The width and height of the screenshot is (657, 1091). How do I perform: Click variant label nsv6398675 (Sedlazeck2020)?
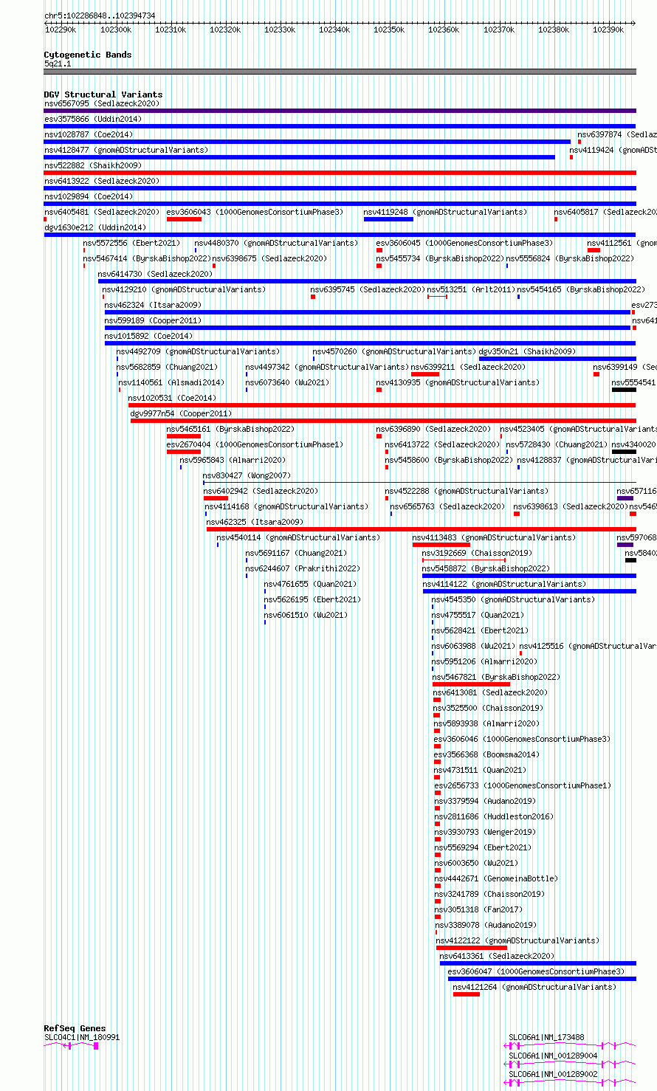[x=270, y=259]
